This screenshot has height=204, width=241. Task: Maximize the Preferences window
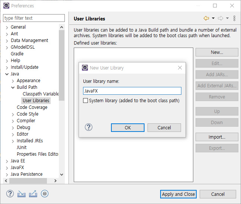pos(215,6)
